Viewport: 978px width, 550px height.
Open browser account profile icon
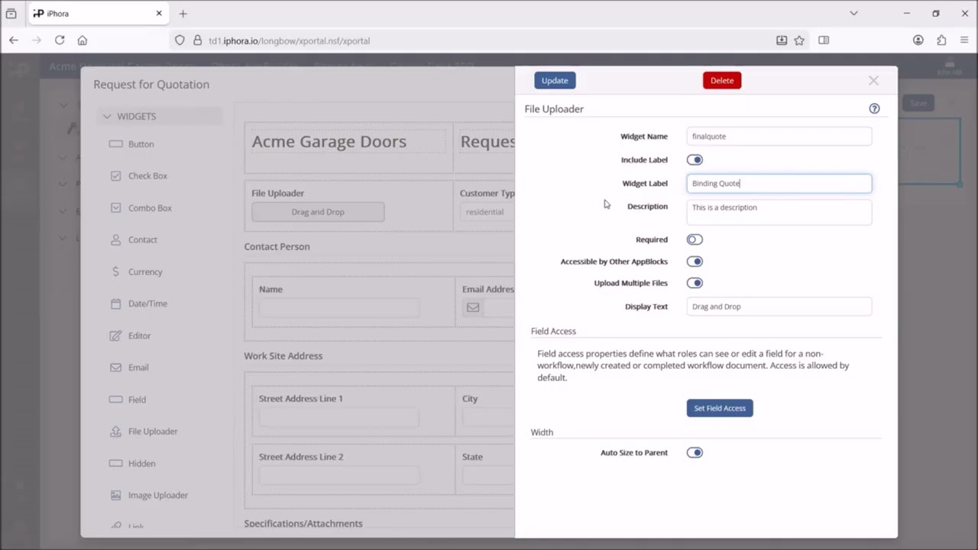[x=918, y=40]
